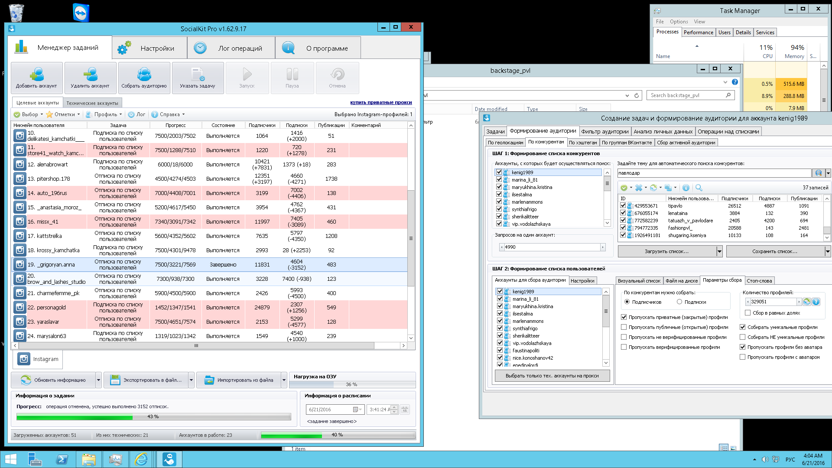Toggle Пропускать публичные (открытые) профили
The height and width of the screenshot is (468, 832).
tap(624, 327)
